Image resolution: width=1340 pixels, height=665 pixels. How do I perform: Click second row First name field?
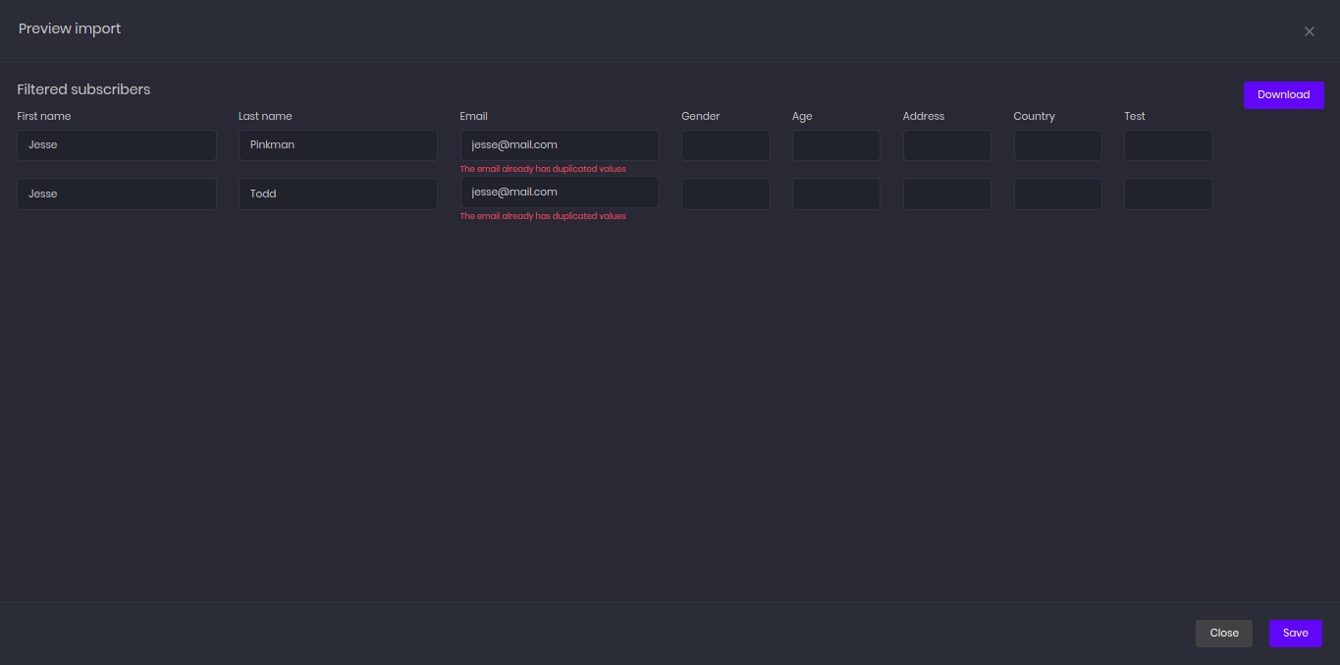click(117, 194)
